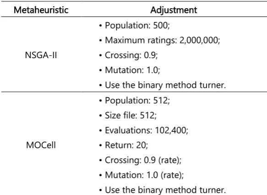This screenshot has height=195, width=267.
Task: Click the bullet before 'Population: 500'
Action: click(100, 26)
